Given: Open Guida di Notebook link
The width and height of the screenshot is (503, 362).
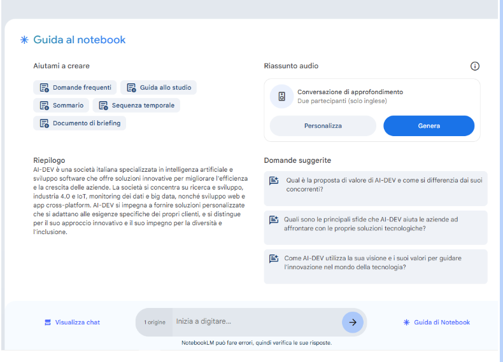Looking at the screenshot, I should coord(437,323).
